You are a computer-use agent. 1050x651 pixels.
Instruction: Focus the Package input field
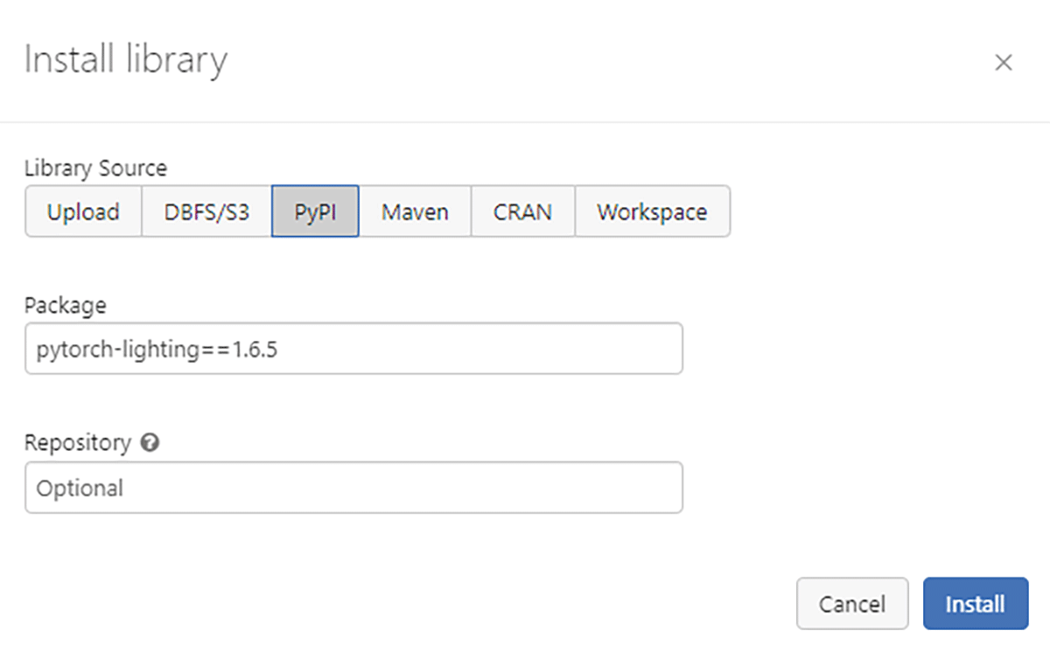[x=353, y=349]
